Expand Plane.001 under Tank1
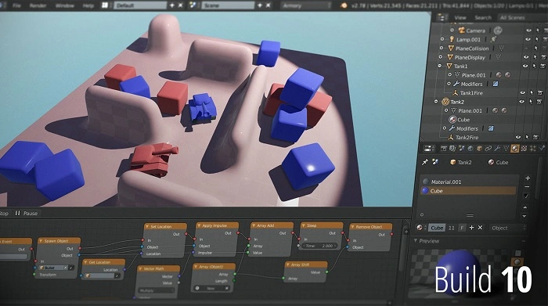Viewport: 548px width, 306px height. [x=450, y=75]
